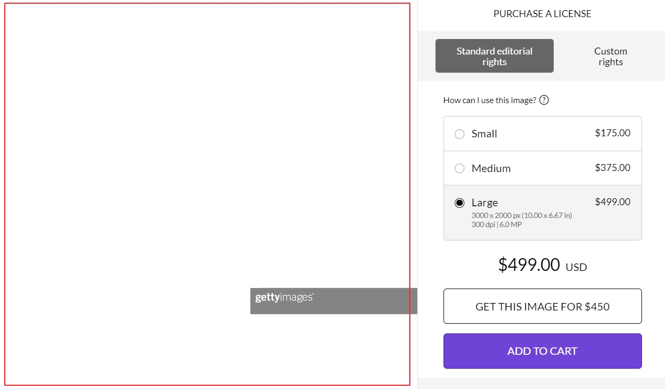This screenshot has height=389, width=665.
Task: Click the $375.00 price in Medium row
Action: (x=613, y=168)
